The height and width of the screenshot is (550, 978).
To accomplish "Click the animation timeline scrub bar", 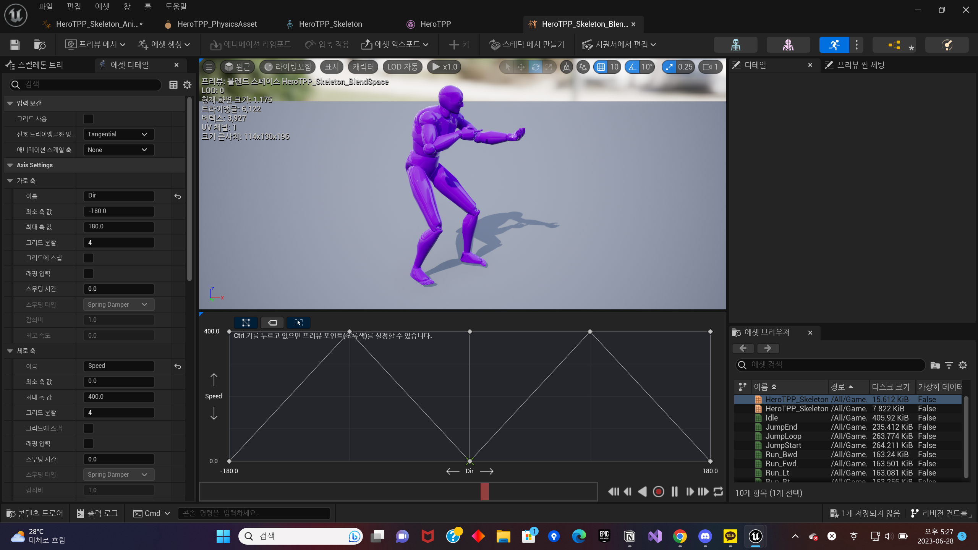I will tap(398, 492).
